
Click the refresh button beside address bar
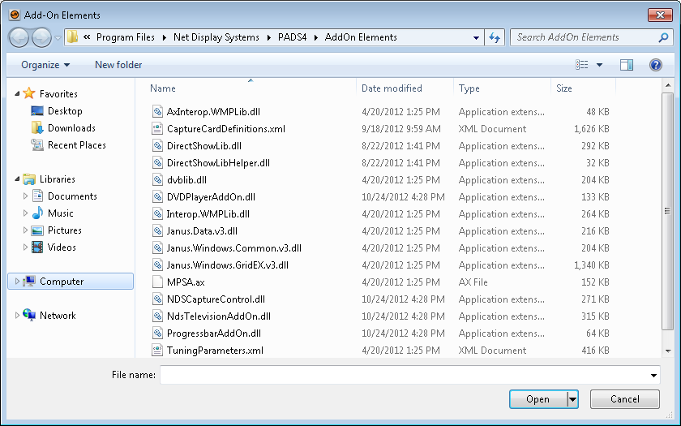[x=495, y=37]
